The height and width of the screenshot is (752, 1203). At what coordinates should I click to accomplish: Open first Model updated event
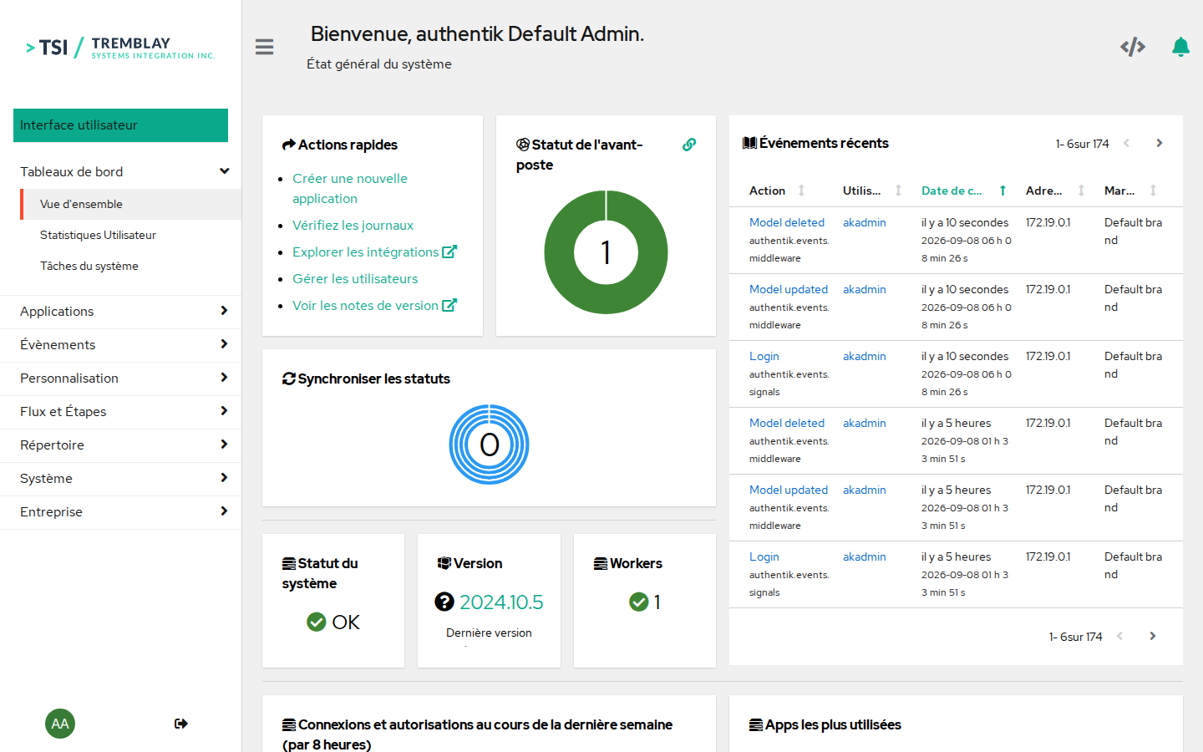click(x=789, y=289)
